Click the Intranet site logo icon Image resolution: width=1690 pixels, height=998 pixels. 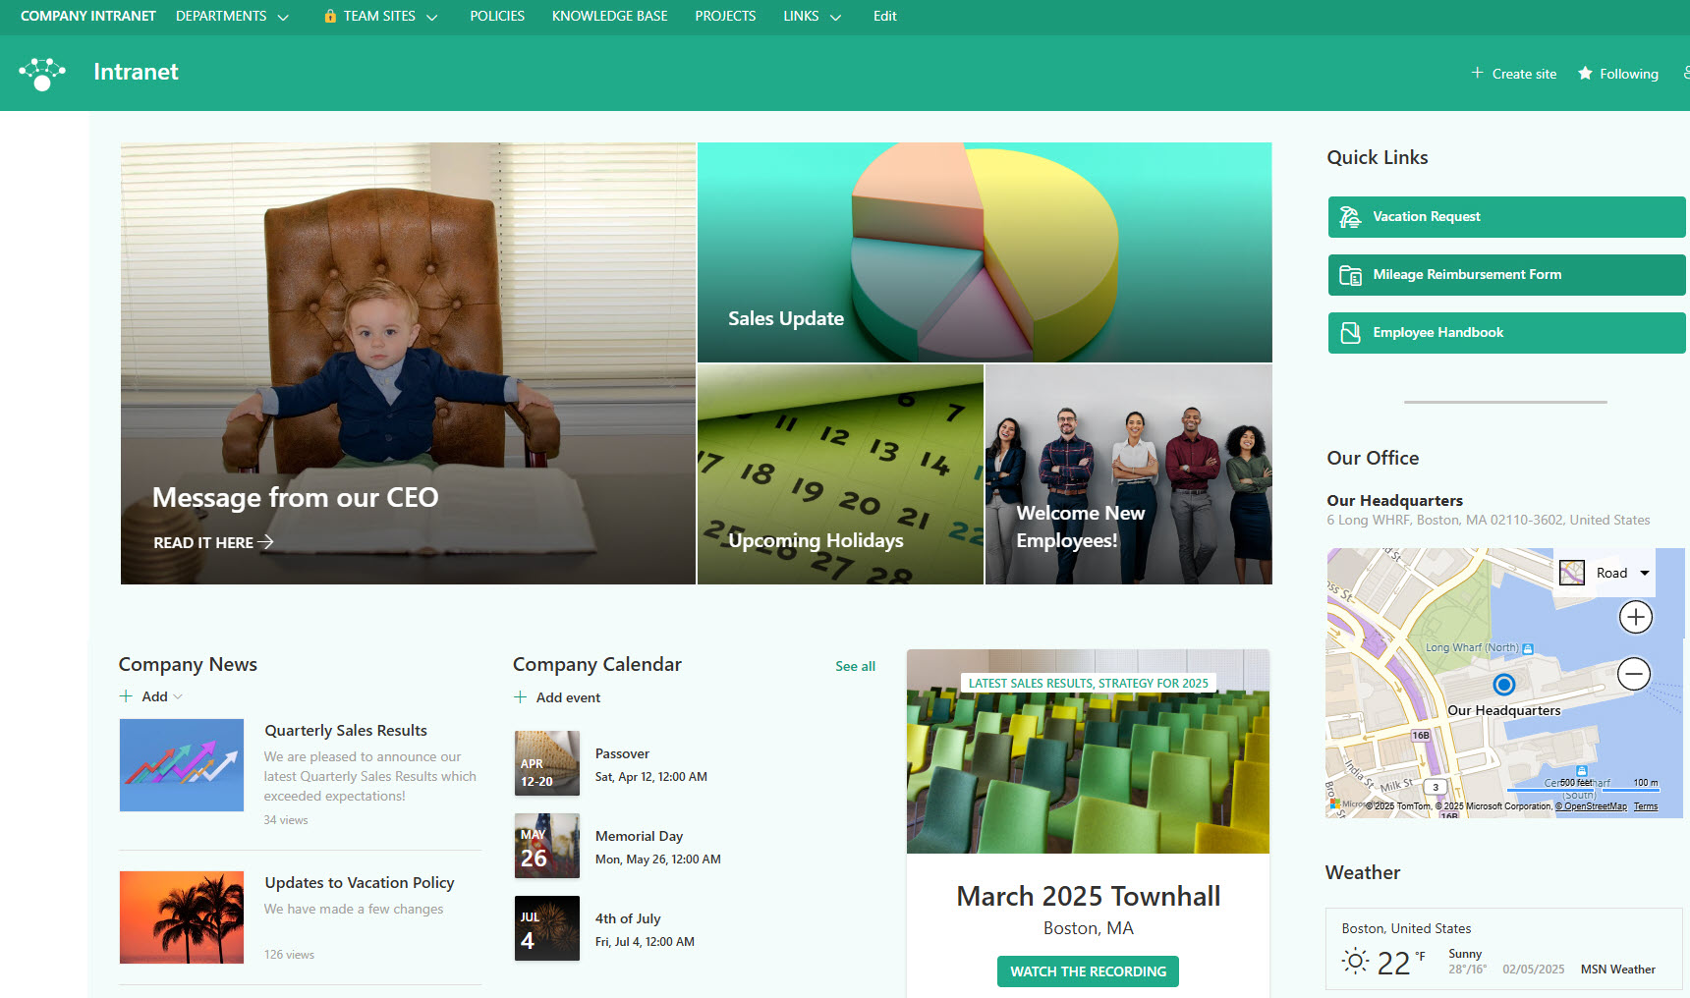42,74
